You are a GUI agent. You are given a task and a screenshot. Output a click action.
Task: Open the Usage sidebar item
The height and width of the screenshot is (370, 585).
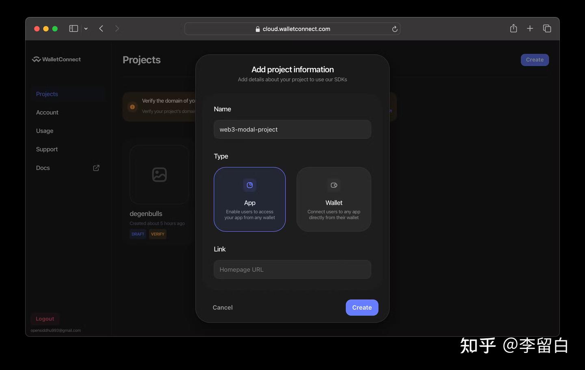tap(45, 131)
